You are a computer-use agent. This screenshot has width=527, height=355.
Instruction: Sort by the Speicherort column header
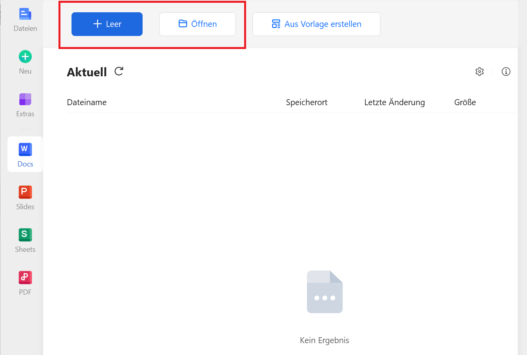click(307, 102)
